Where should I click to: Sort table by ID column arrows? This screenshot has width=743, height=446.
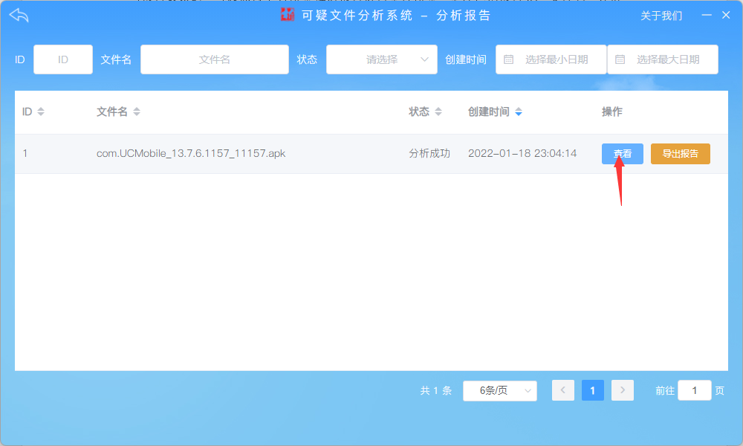click(x=41, y=111)
